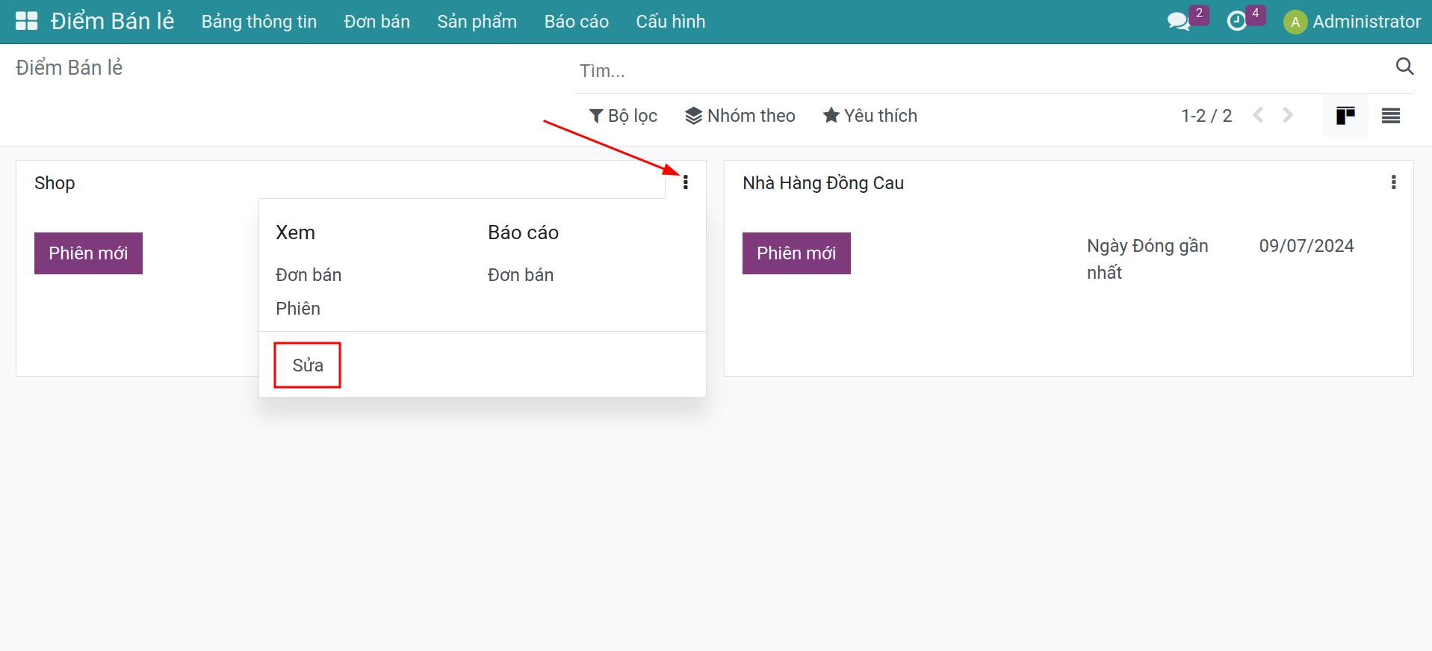Click the search magnifier icon
This screenshot has width=1432, height=651.
click(x=1404, y=67)
